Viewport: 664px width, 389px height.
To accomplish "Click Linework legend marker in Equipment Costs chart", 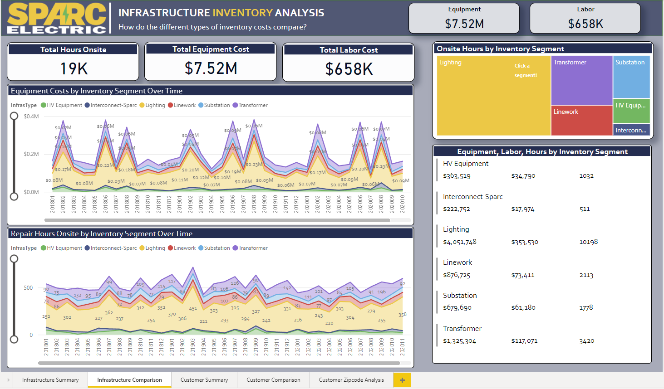I will pyautogui.click(x=171, y=105).
